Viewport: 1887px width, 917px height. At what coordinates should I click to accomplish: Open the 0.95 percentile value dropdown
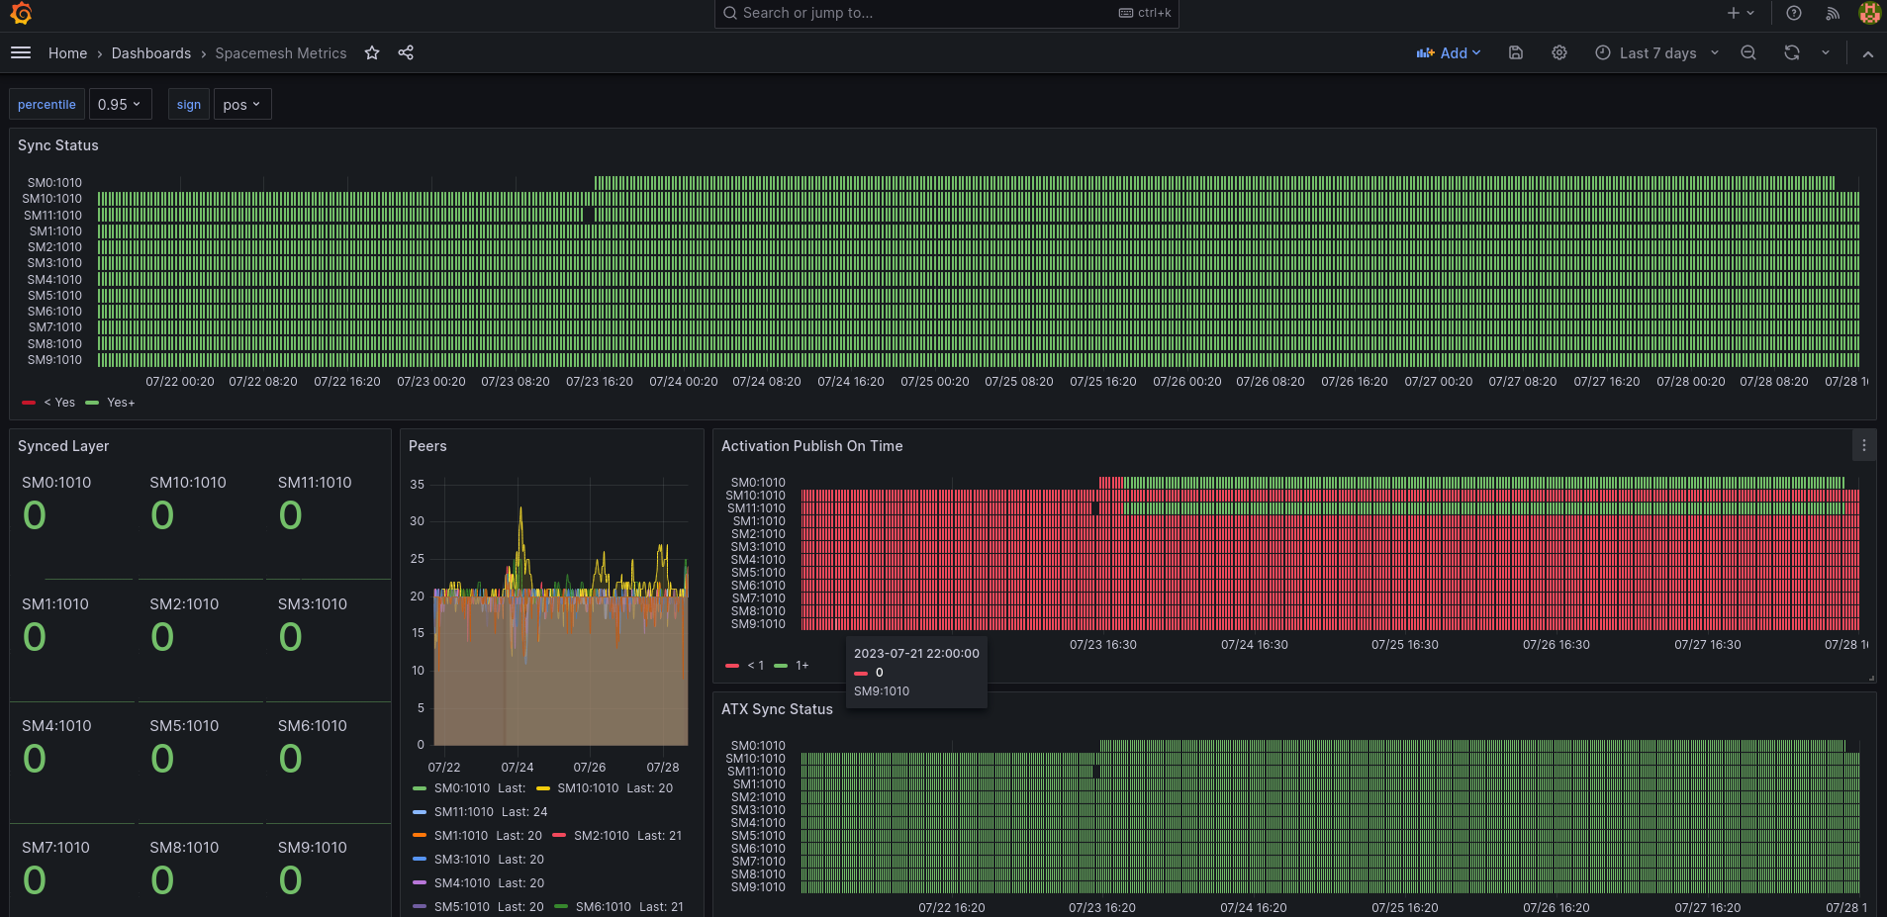119,104
